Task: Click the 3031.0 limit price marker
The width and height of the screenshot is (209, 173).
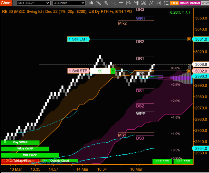Action: [x=201, y=39]
